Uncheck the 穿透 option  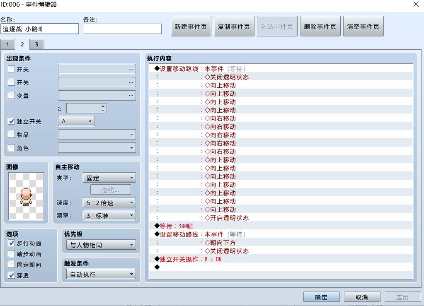tap(11, 275)
